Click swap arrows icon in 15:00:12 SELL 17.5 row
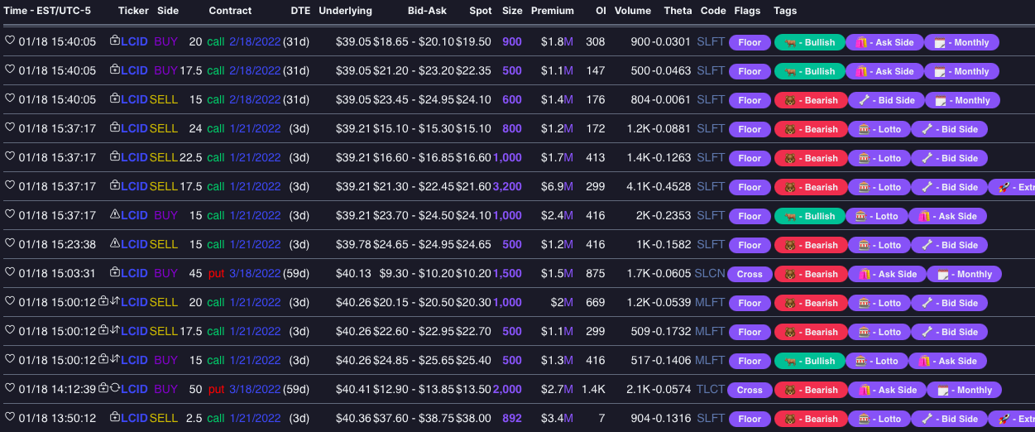The height and width of the screenshot is (432, 1035). [x=115, y=330]
